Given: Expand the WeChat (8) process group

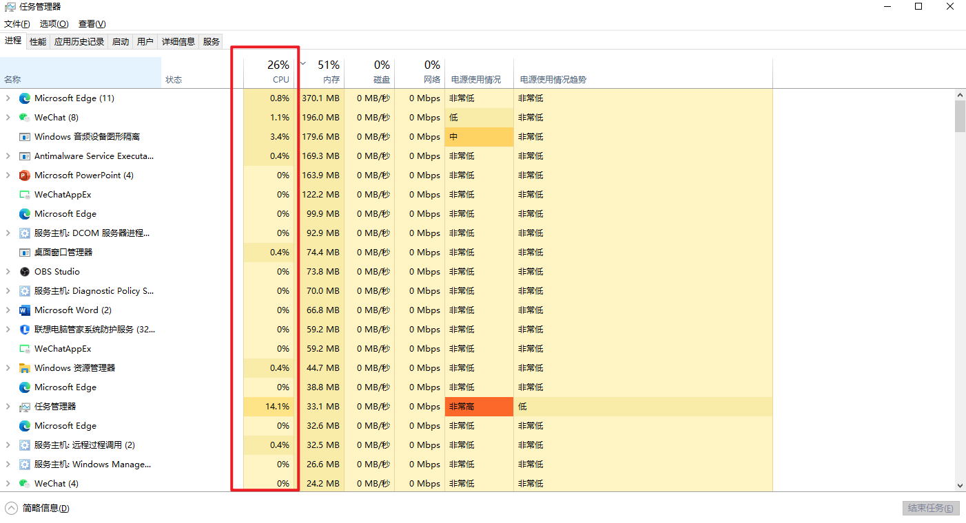Looking at the screenshot, I should point(8,118).
